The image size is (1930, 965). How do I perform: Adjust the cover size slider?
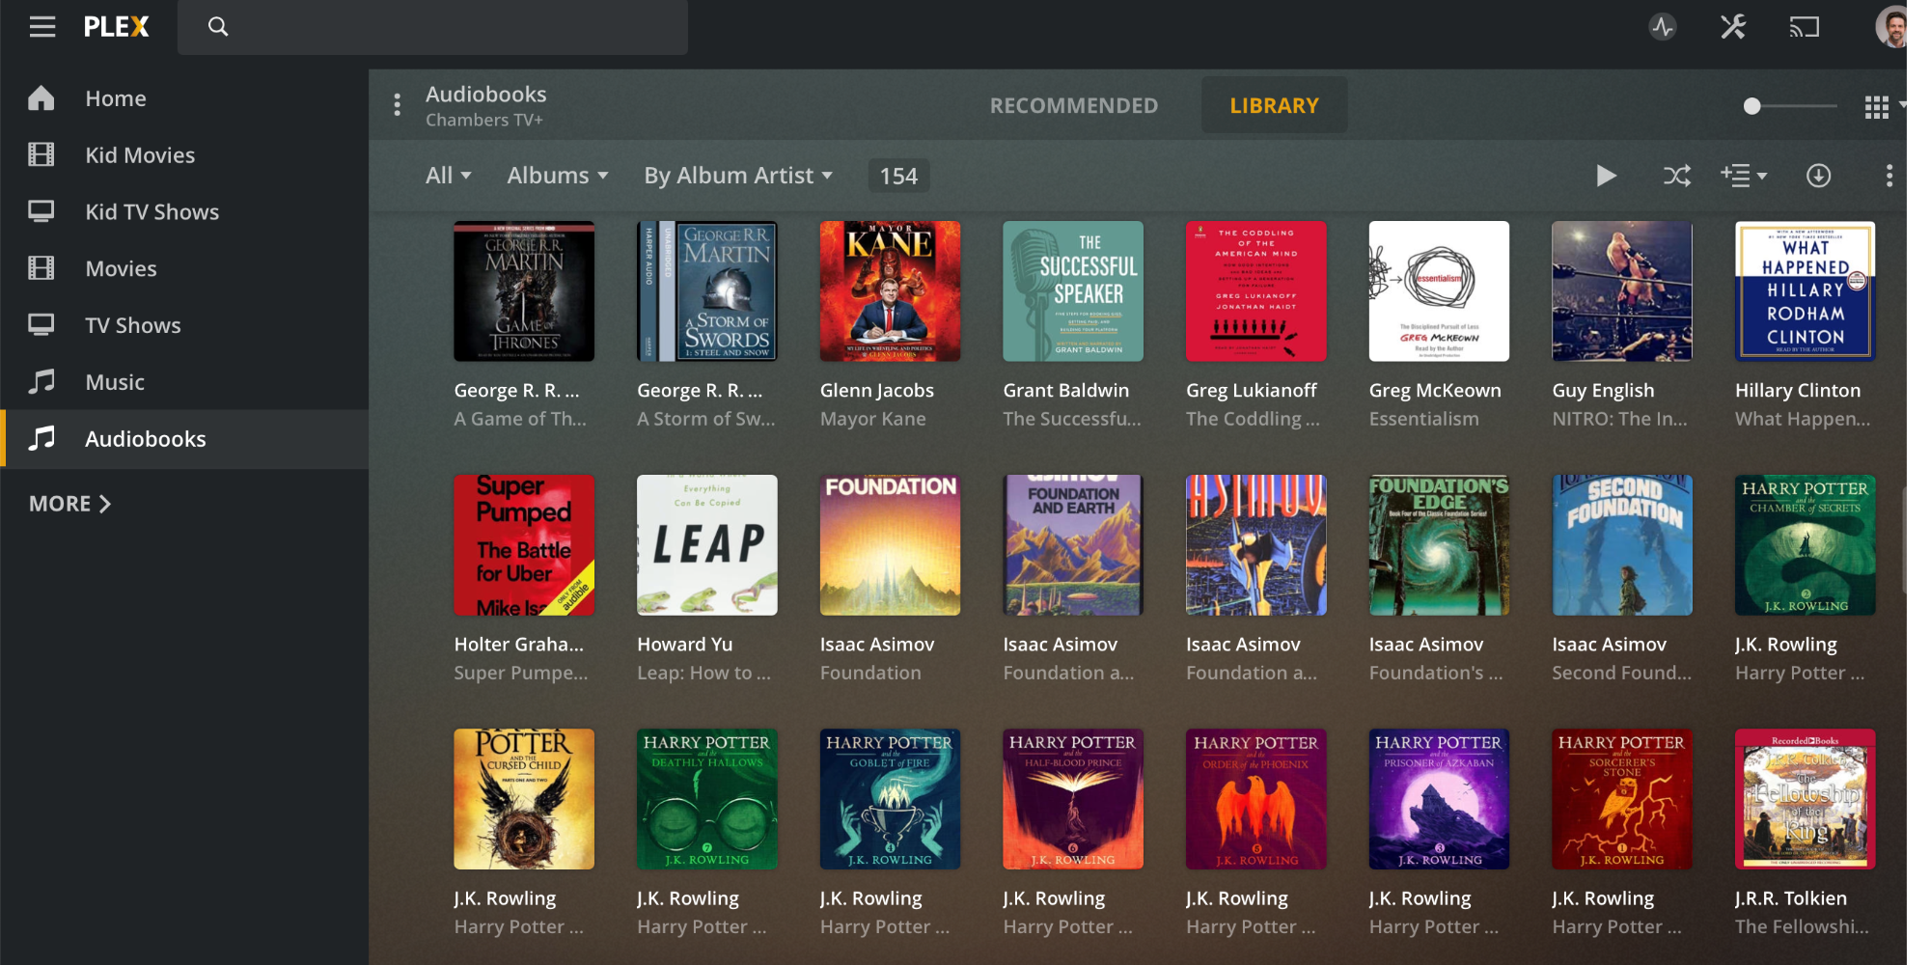click(1751, 106)
